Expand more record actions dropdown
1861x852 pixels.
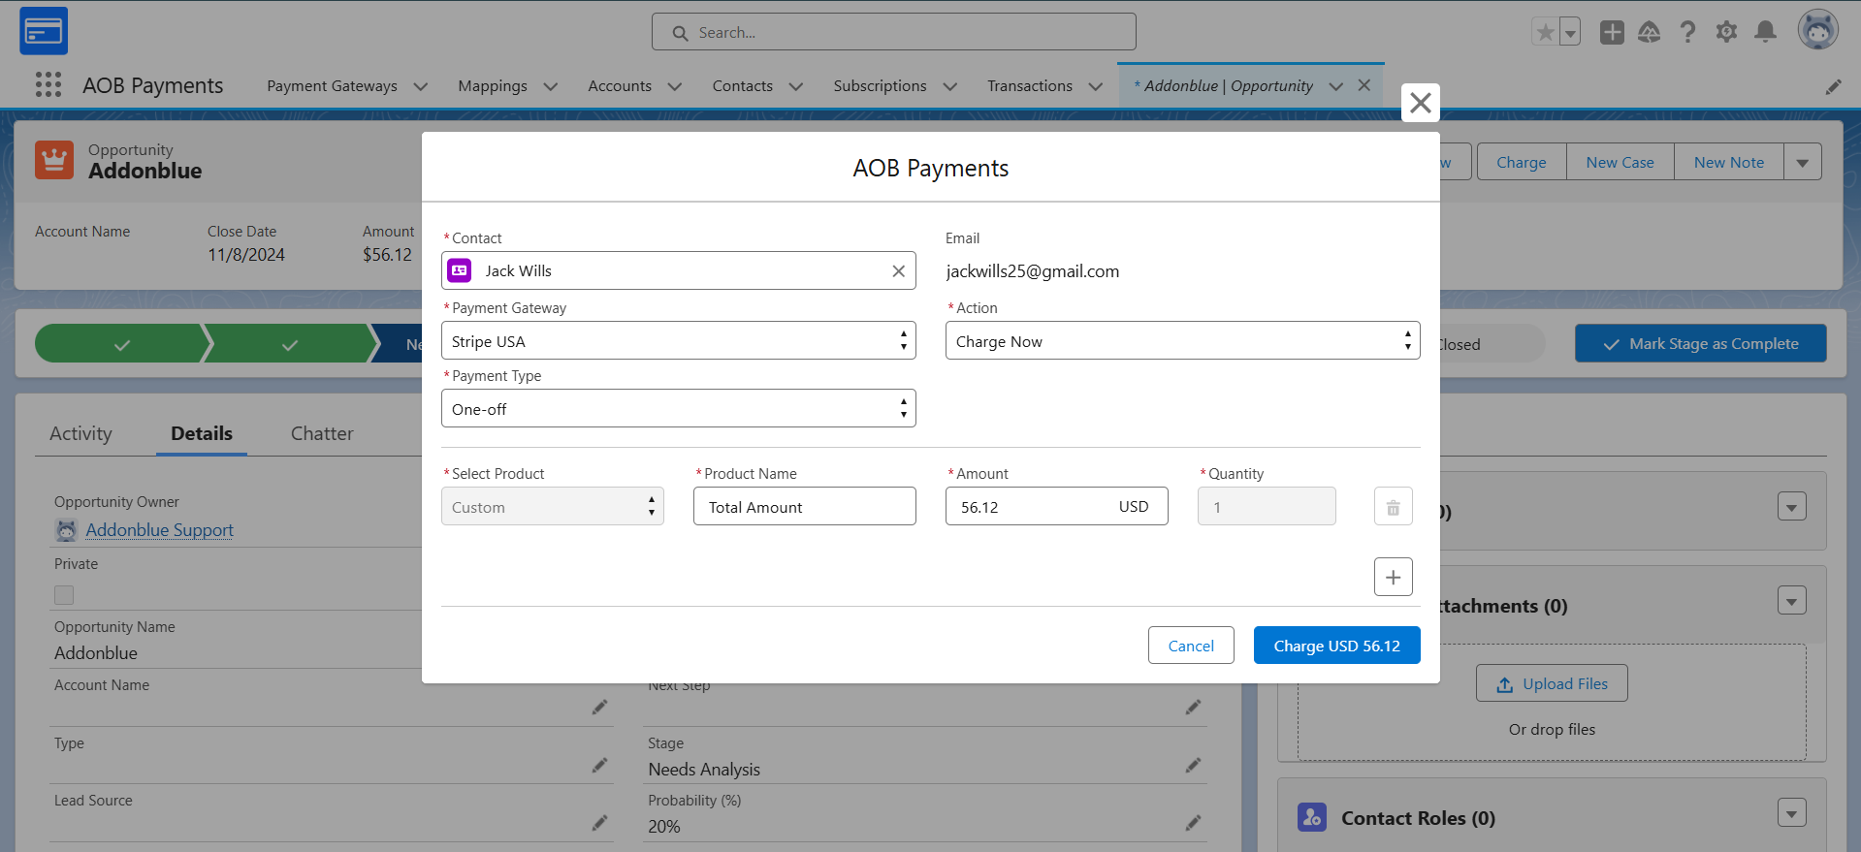click(x=1802, y=163)
